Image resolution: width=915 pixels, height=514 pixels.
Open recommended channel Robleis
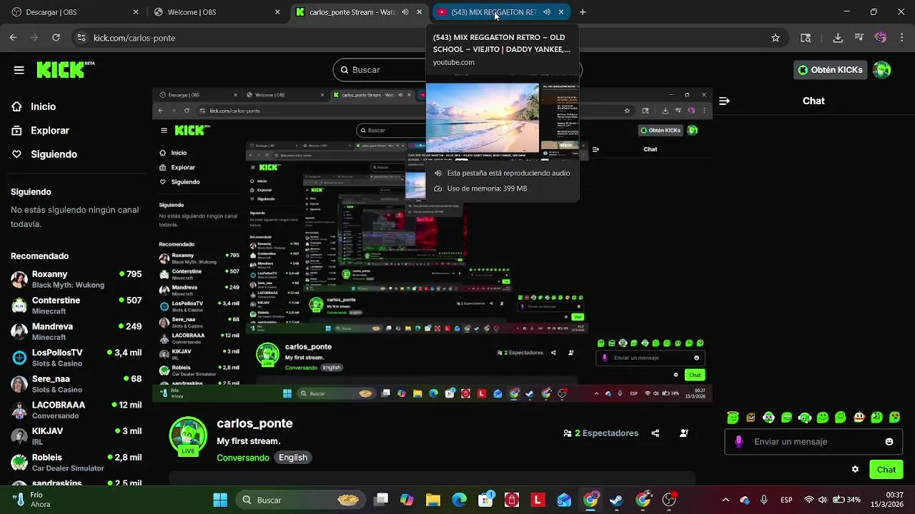(76, 463)
